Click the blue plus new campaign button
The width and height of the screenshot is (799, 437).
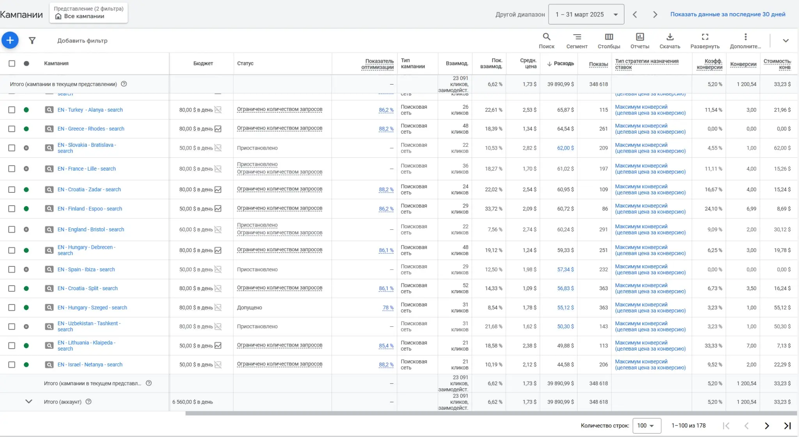pyautogui.click(x=10, y=40)
